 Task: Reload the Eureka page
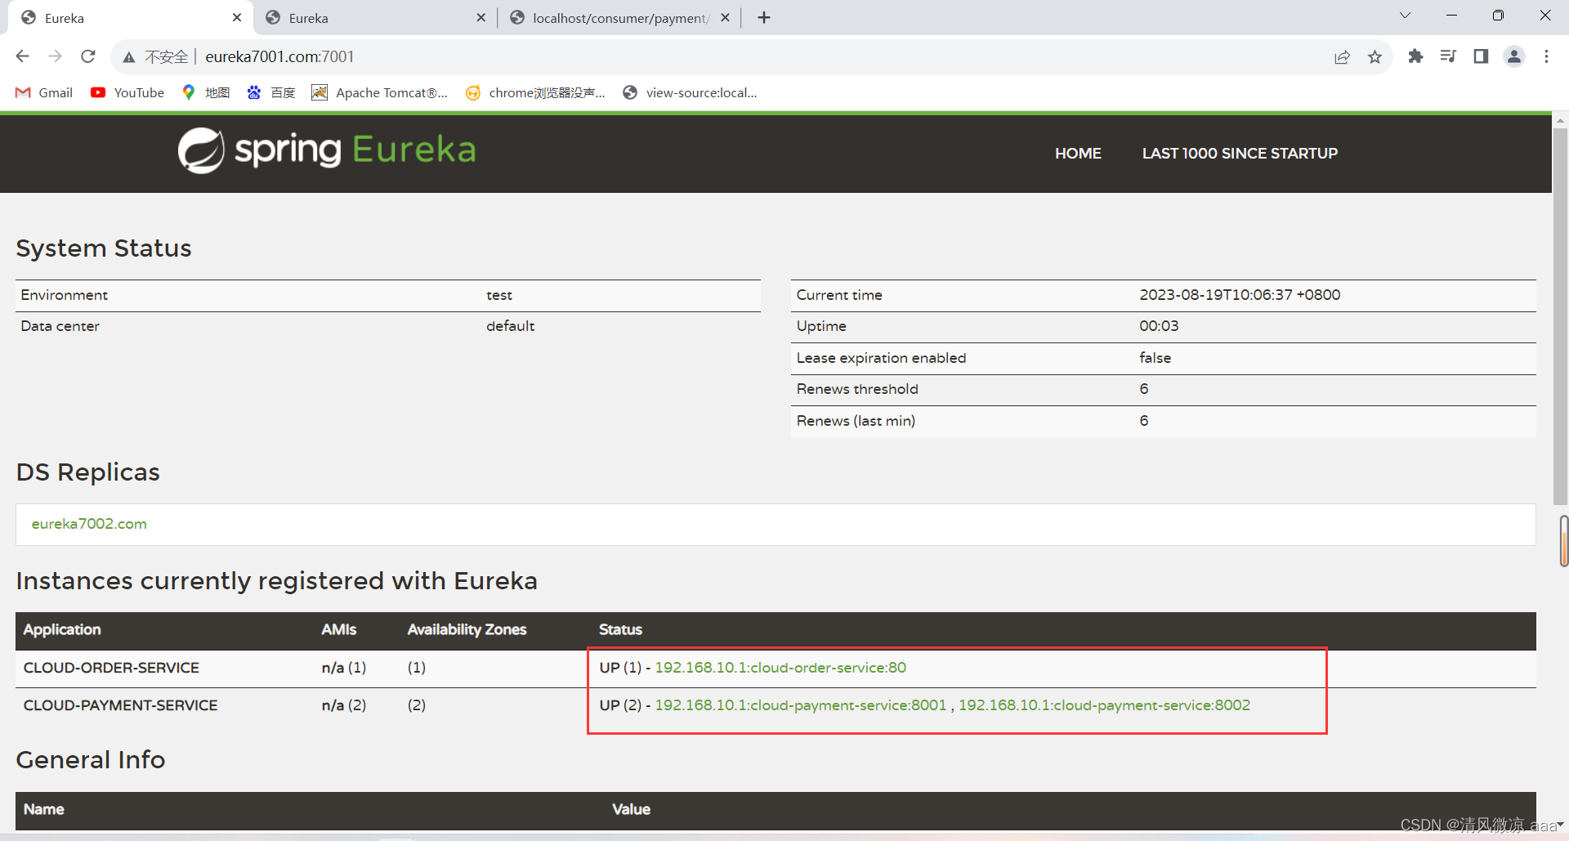point(88,56)
